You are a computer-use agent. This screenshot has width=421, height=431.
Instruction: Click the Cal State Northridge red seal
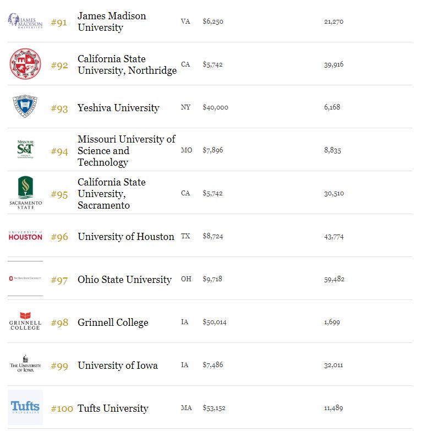tap(25, 64)
